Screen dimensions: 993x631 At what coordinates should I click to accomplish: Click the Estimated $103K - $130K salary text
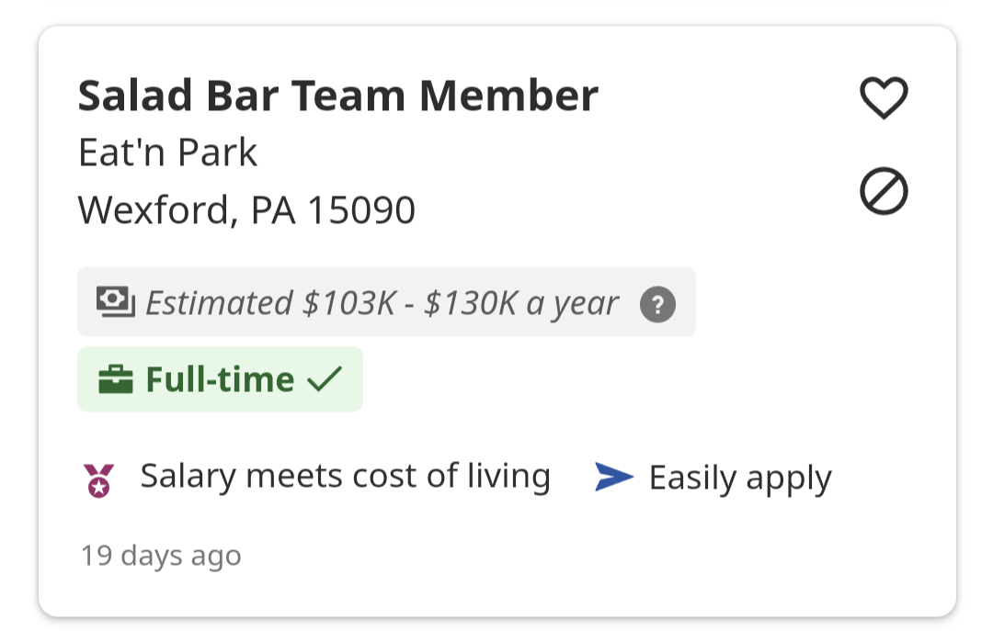[x=382, y=302]
